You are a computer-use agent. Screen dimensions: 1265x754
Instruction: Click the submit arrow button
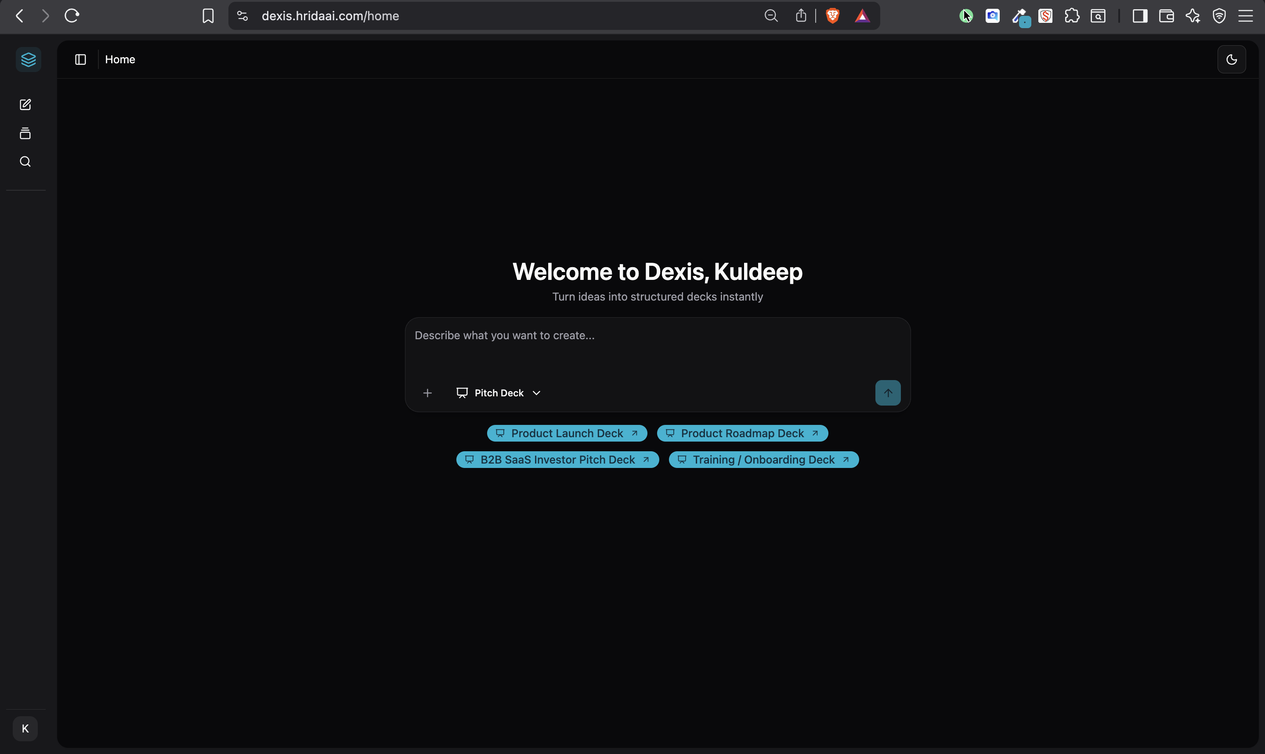point(887,393)
